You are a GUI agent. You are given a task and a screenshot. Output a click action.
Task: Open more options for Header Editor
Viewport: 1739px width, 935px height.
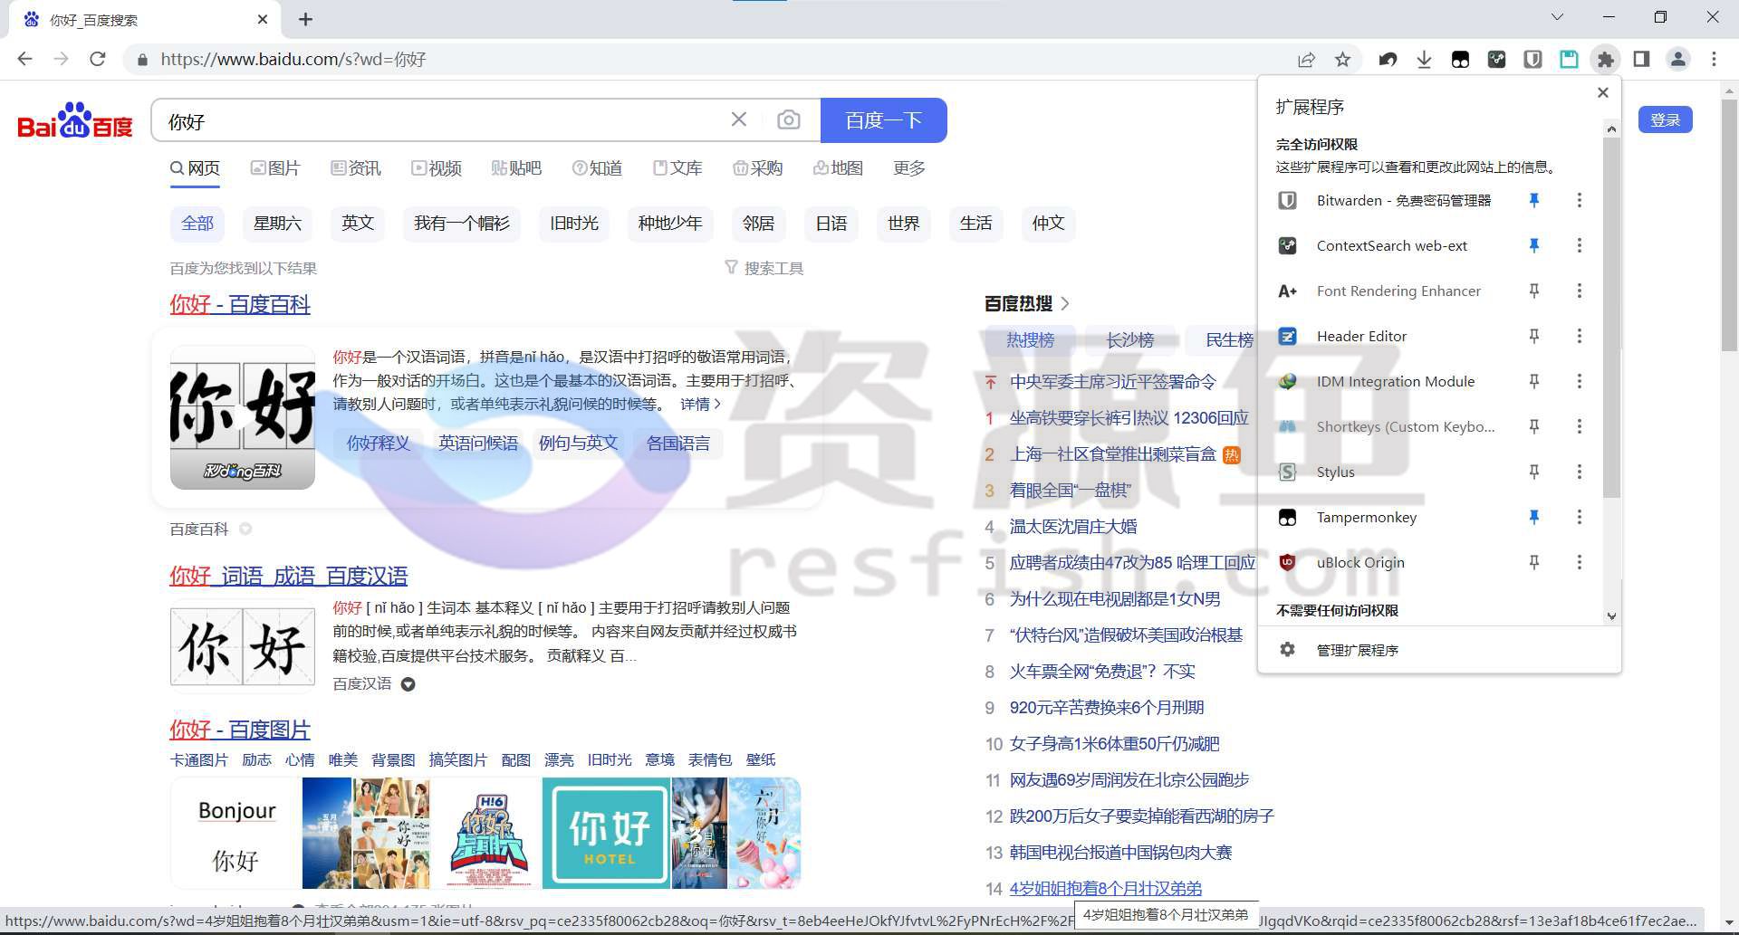(1580, 336)
